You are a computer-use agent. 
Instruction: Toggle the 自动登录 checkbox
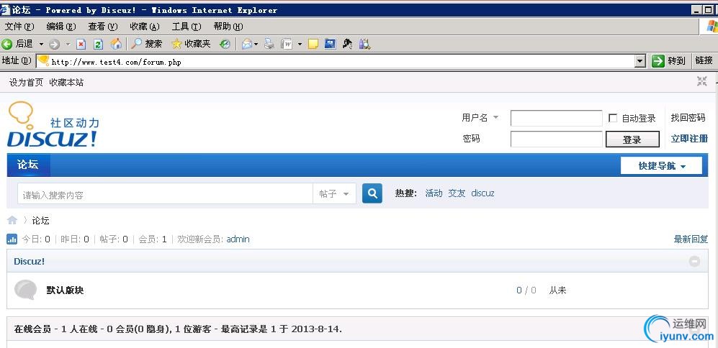tap(613, 119)
